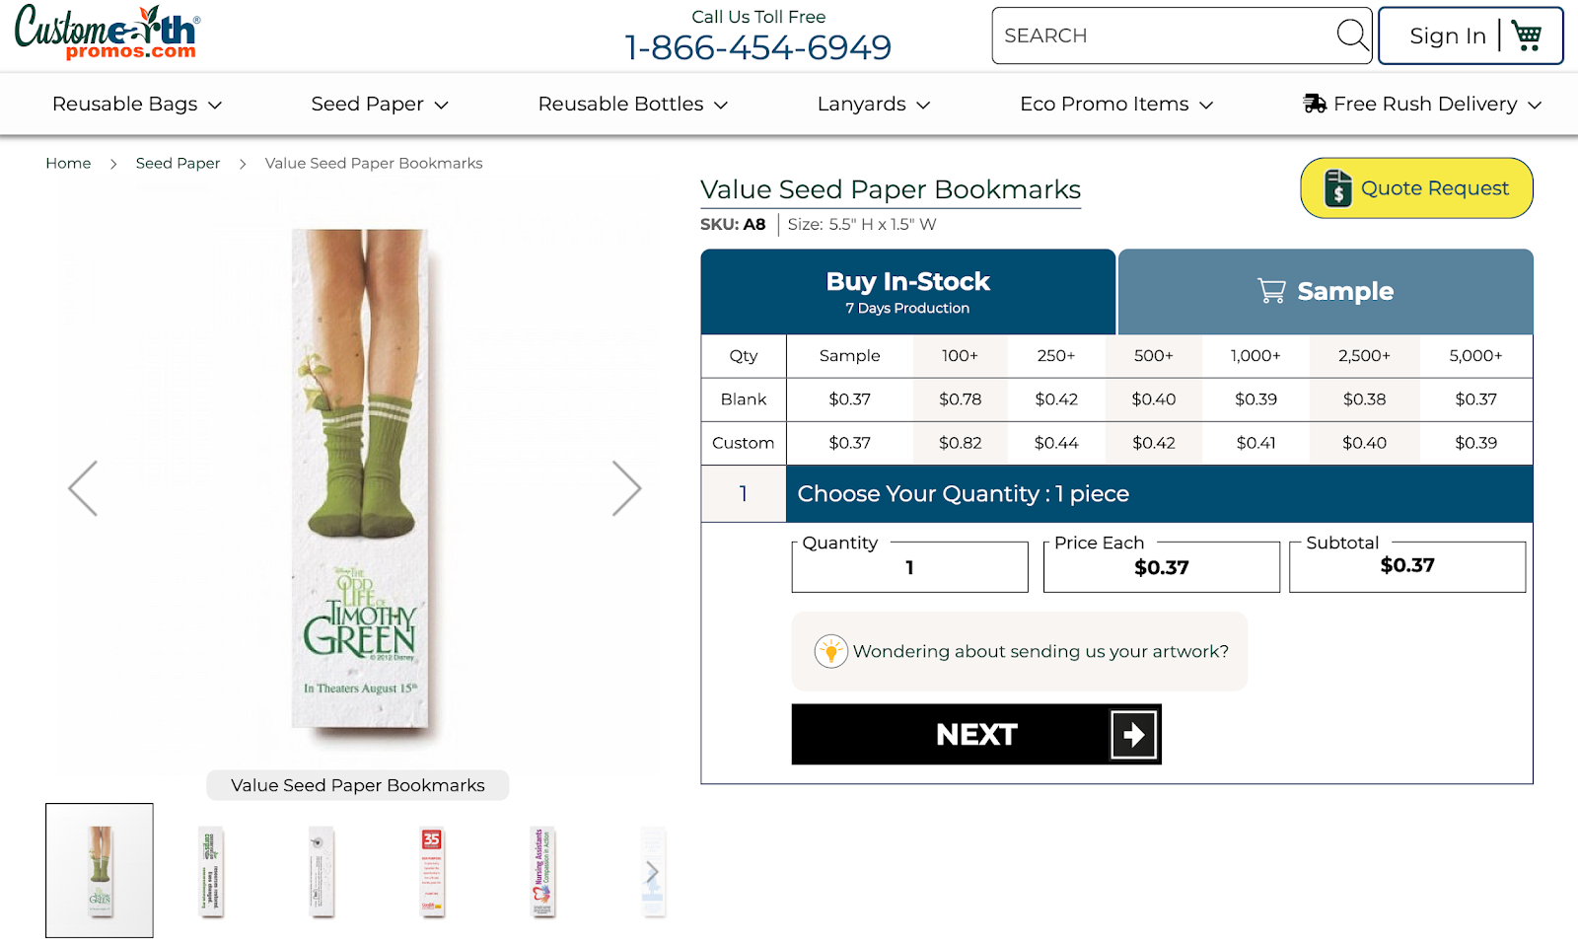
Task: Show the previous product image arrow
Action: click(x=83, y=488)
